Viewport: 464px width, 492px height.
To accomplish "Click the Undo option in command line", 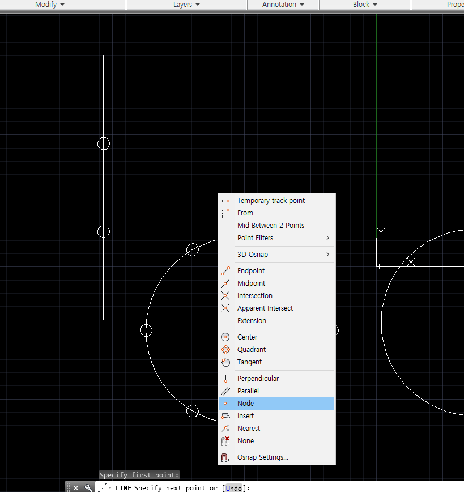I will point(234,488).
